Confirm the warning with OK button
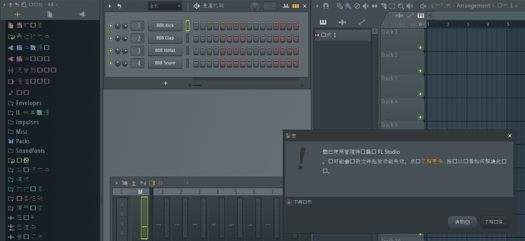Viewport: 525px width, 241px height. pyautogui.click(x=462, y=222)
